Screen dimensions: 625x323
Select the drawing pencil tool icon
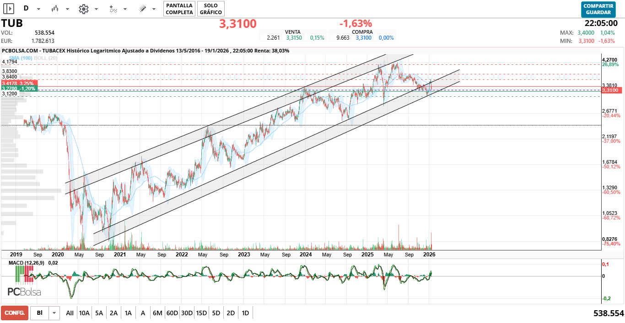pyautogui.click(x=142, y=9)
